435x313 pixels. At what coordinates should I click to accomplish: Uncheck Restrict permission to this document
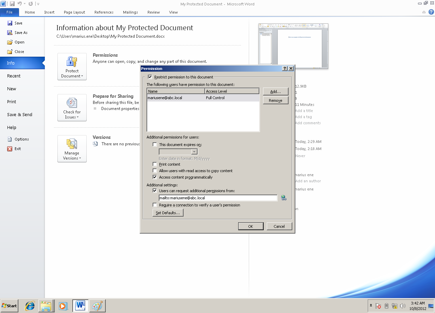pyautogui.click(x=150, y=77)
